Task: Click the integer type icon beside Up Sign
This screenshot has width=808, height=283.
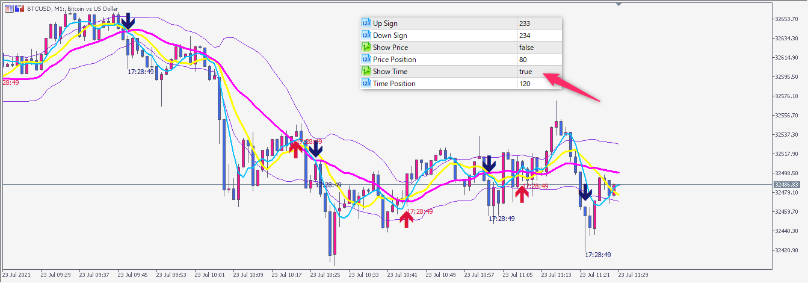Action: pyautogui.click(x=366, y=23)
